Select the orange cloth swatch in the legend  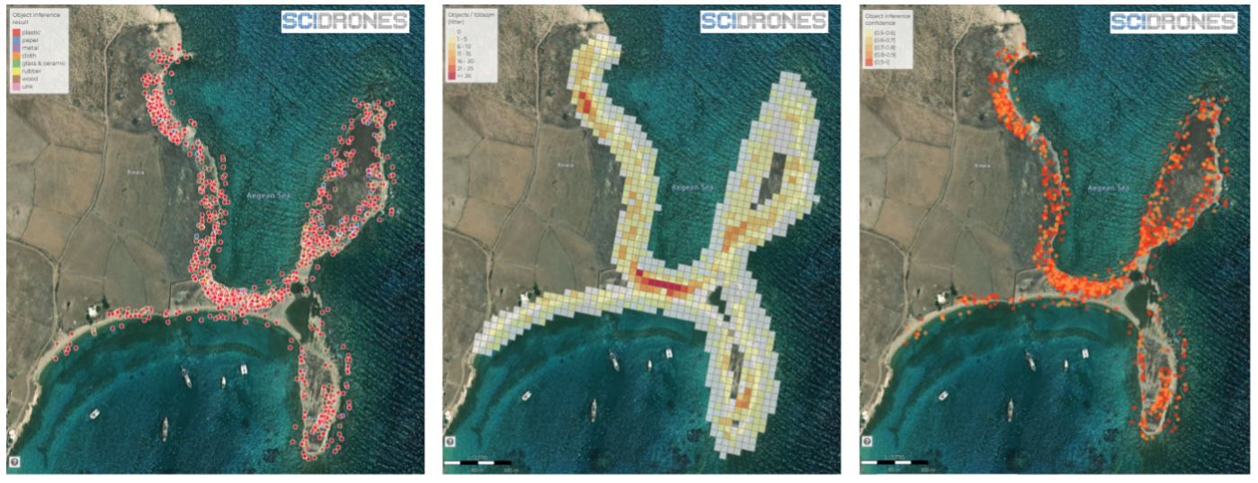click(16, 56)
